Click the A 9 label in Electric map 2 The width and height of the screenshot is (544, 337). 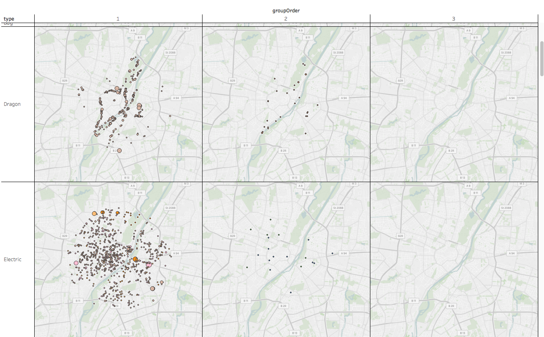(x=300, y=186)
